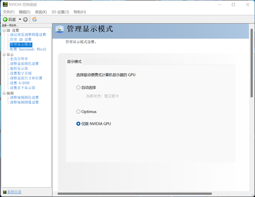
Task: Click the 系统信息 link
Action: click(14, 192)
